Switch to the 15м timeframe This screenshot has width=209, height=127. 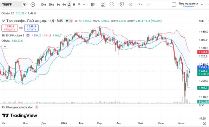pos(43,5)
